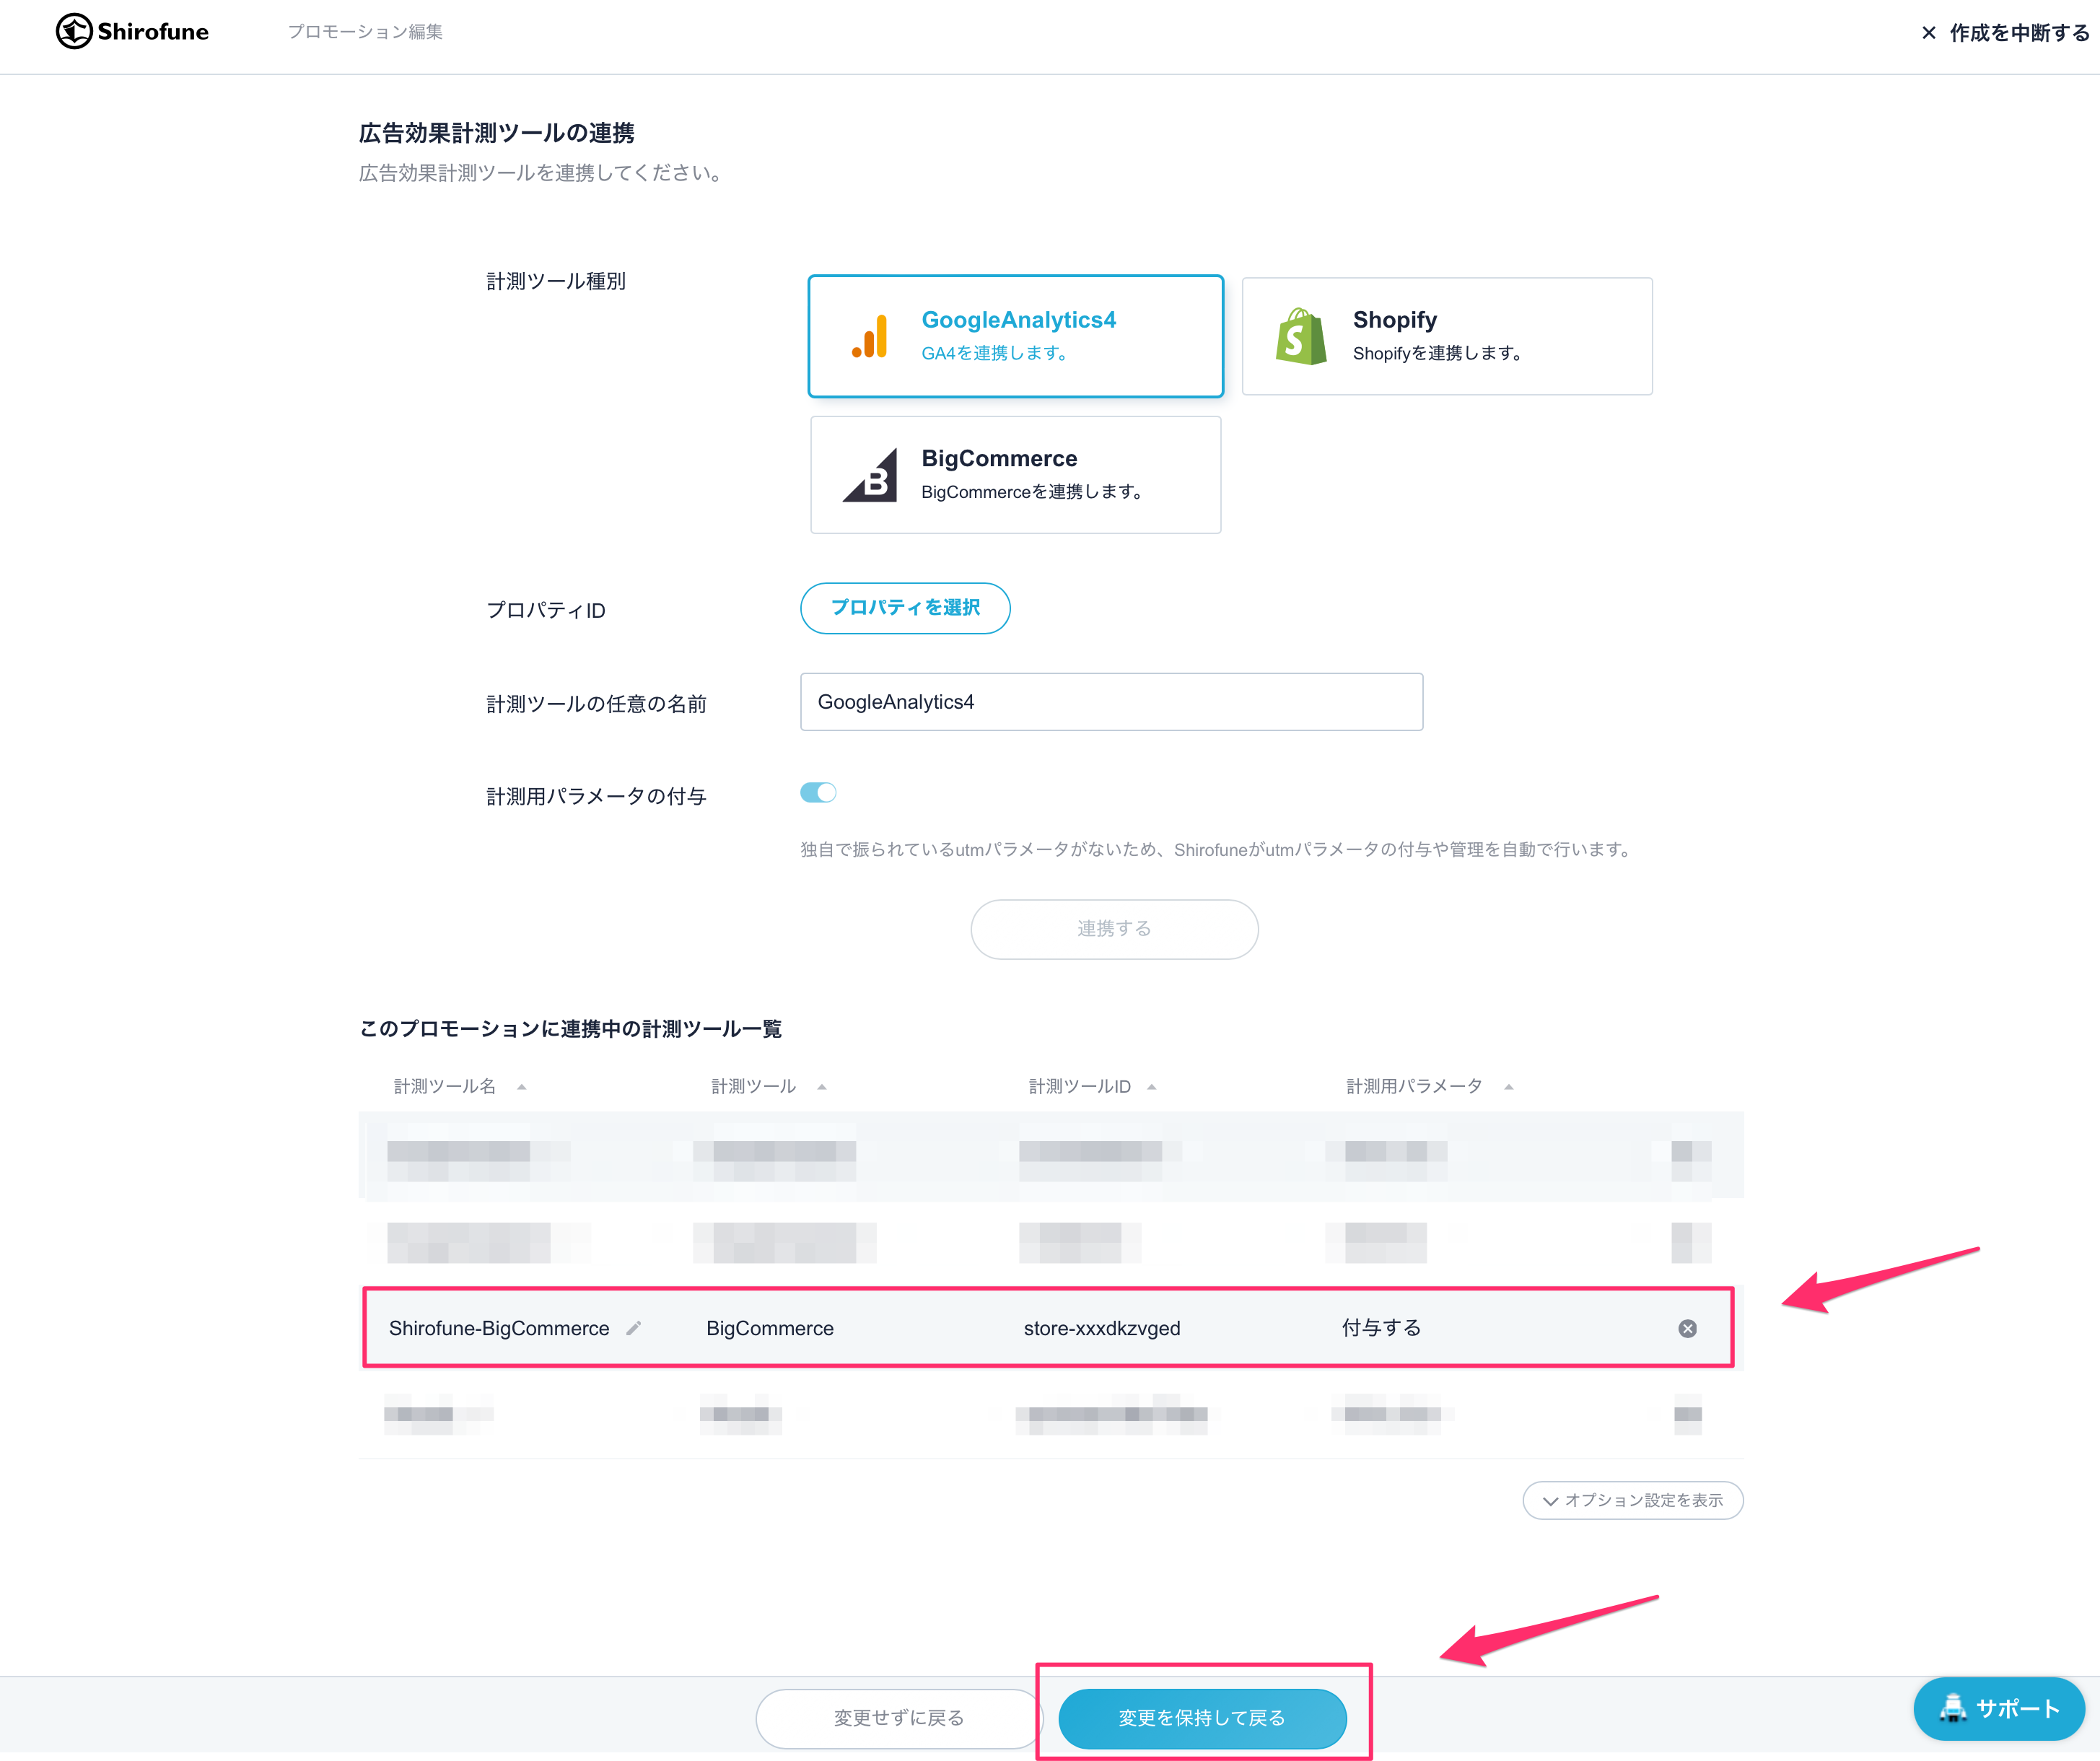Click the 計測ツールID column header
This screenshot has height=1761, width=2100.
coord(1079,1086)
